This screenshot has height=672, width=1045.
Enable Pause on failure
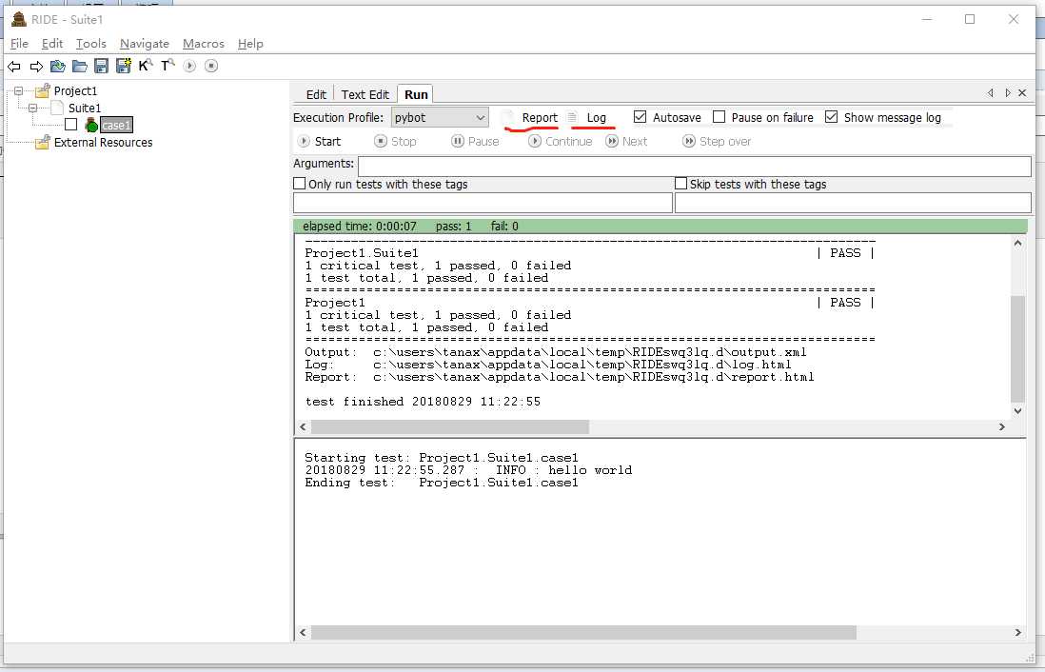pos(719,117)
